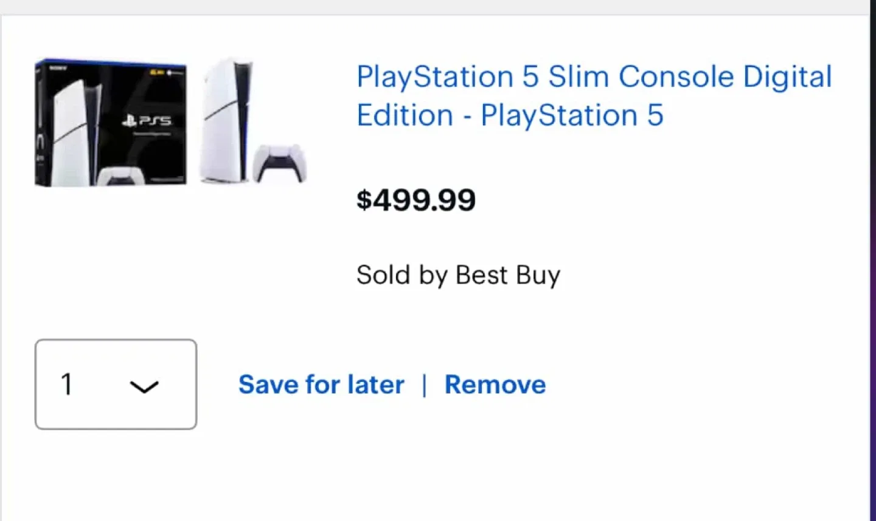Click the divider between Save and Remove
This screenshot has height=521, width=876.
coord(425,385)
